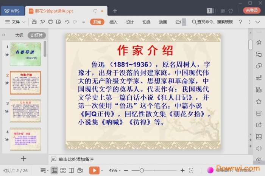Click the animation star icon beside slide 3
This screenshot has height=176, width=265.
pyautogui.click(x=7, y=111)
